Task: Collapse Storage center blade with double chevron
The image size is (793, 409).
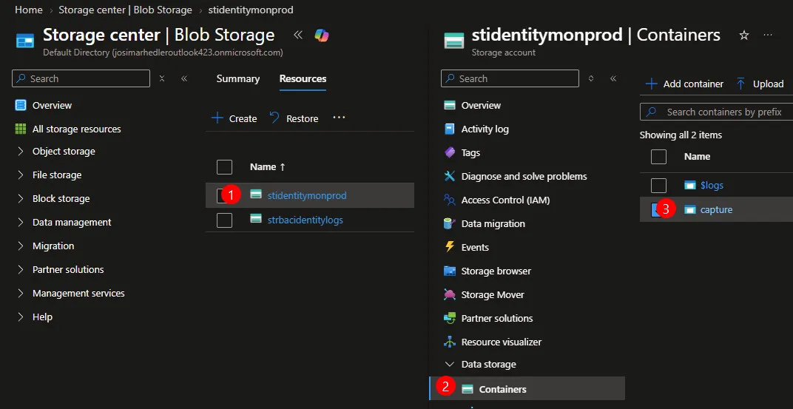Action: pyautogui.click(x=298, y=35)
